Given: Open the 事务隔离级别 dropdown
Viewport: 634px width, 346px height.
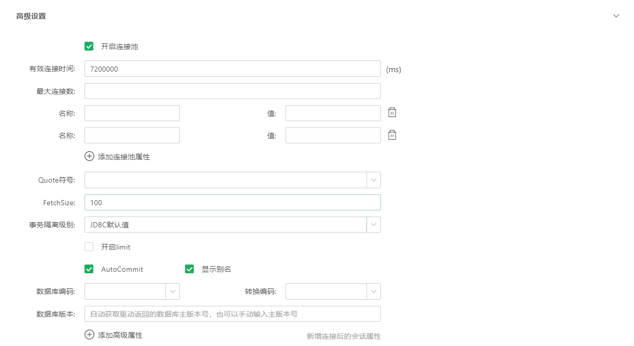Looking at the screenshot, I should tap(373, 225).
